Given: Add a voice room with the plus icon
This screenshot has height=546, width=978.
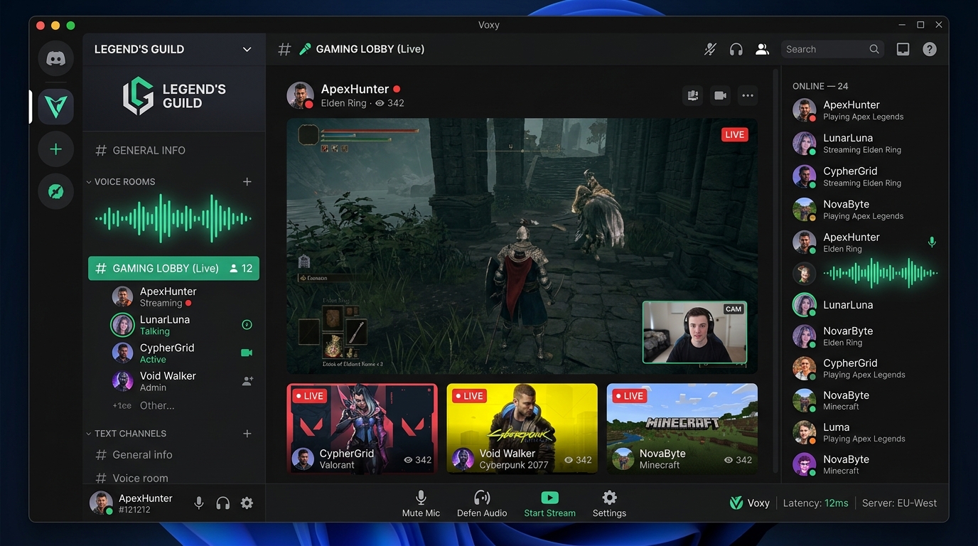Looking at the screenshot, I should pyautogui.click(x=247, y=182).
